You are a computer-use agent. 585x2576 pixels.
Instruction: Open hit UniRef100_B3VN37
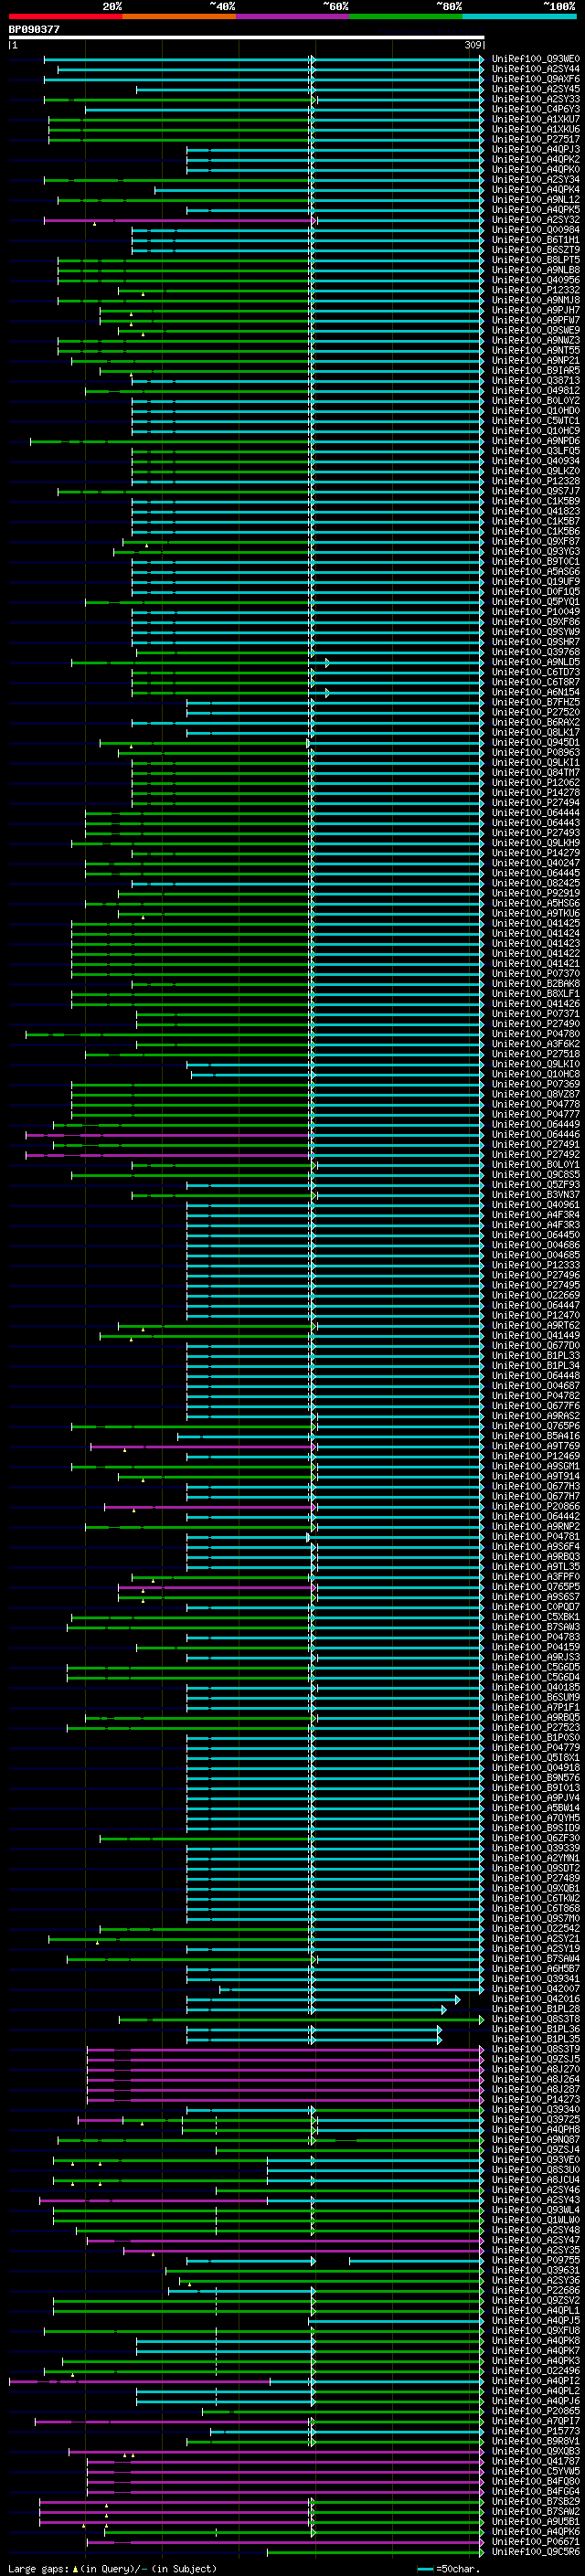pos(535,1194)
